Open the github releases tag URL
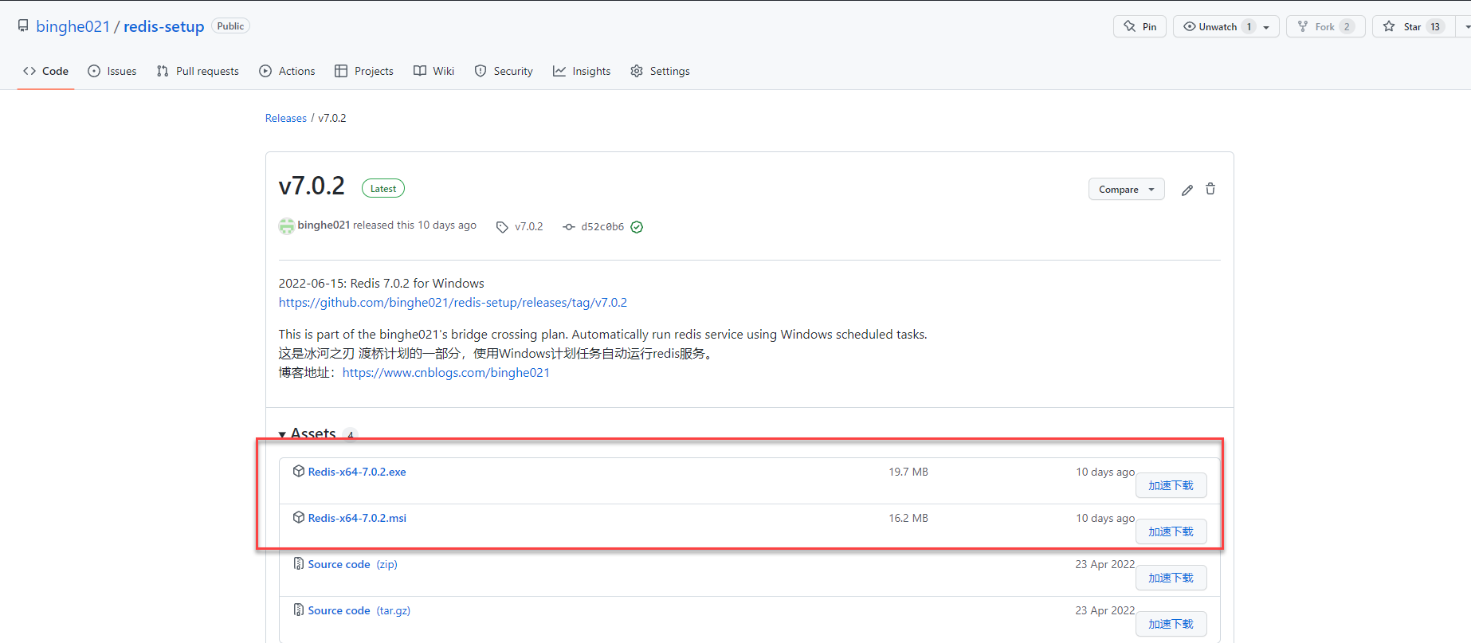The height and width of the screenshot is (643, 1471). (453, 303)
